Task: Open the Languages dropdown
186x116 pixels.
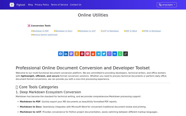Action: coord(167,5)
